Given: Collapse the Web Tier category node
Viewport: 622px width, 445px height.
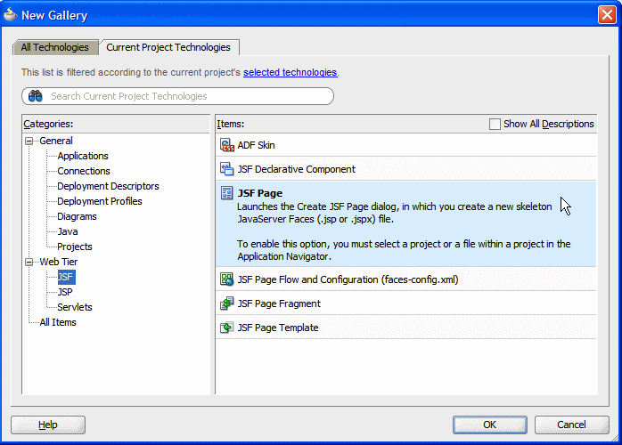Looking at the screenshot, I should [29, 262].
